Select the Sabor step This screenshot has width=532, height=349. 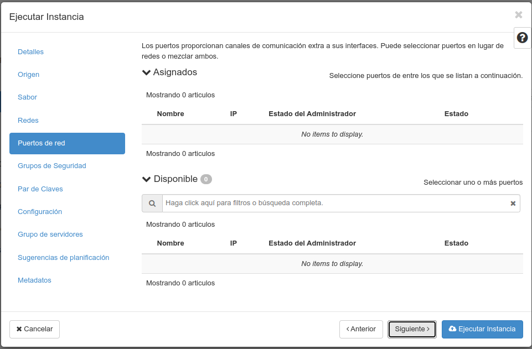tap(27, 97)
